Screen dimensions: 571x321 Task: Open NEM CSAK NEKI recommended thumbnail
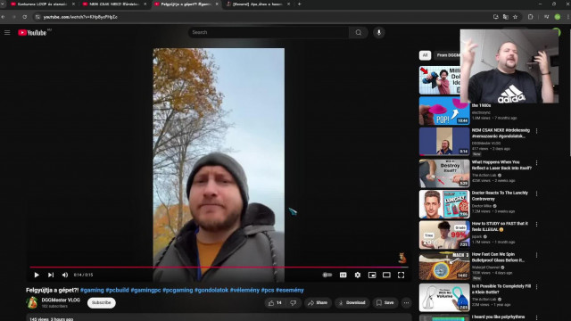click(x=444, y=142)
